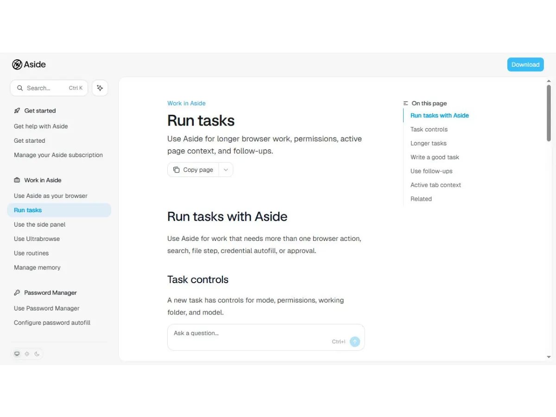
Task: Open Manage memory page
Action: click(37, 267)
